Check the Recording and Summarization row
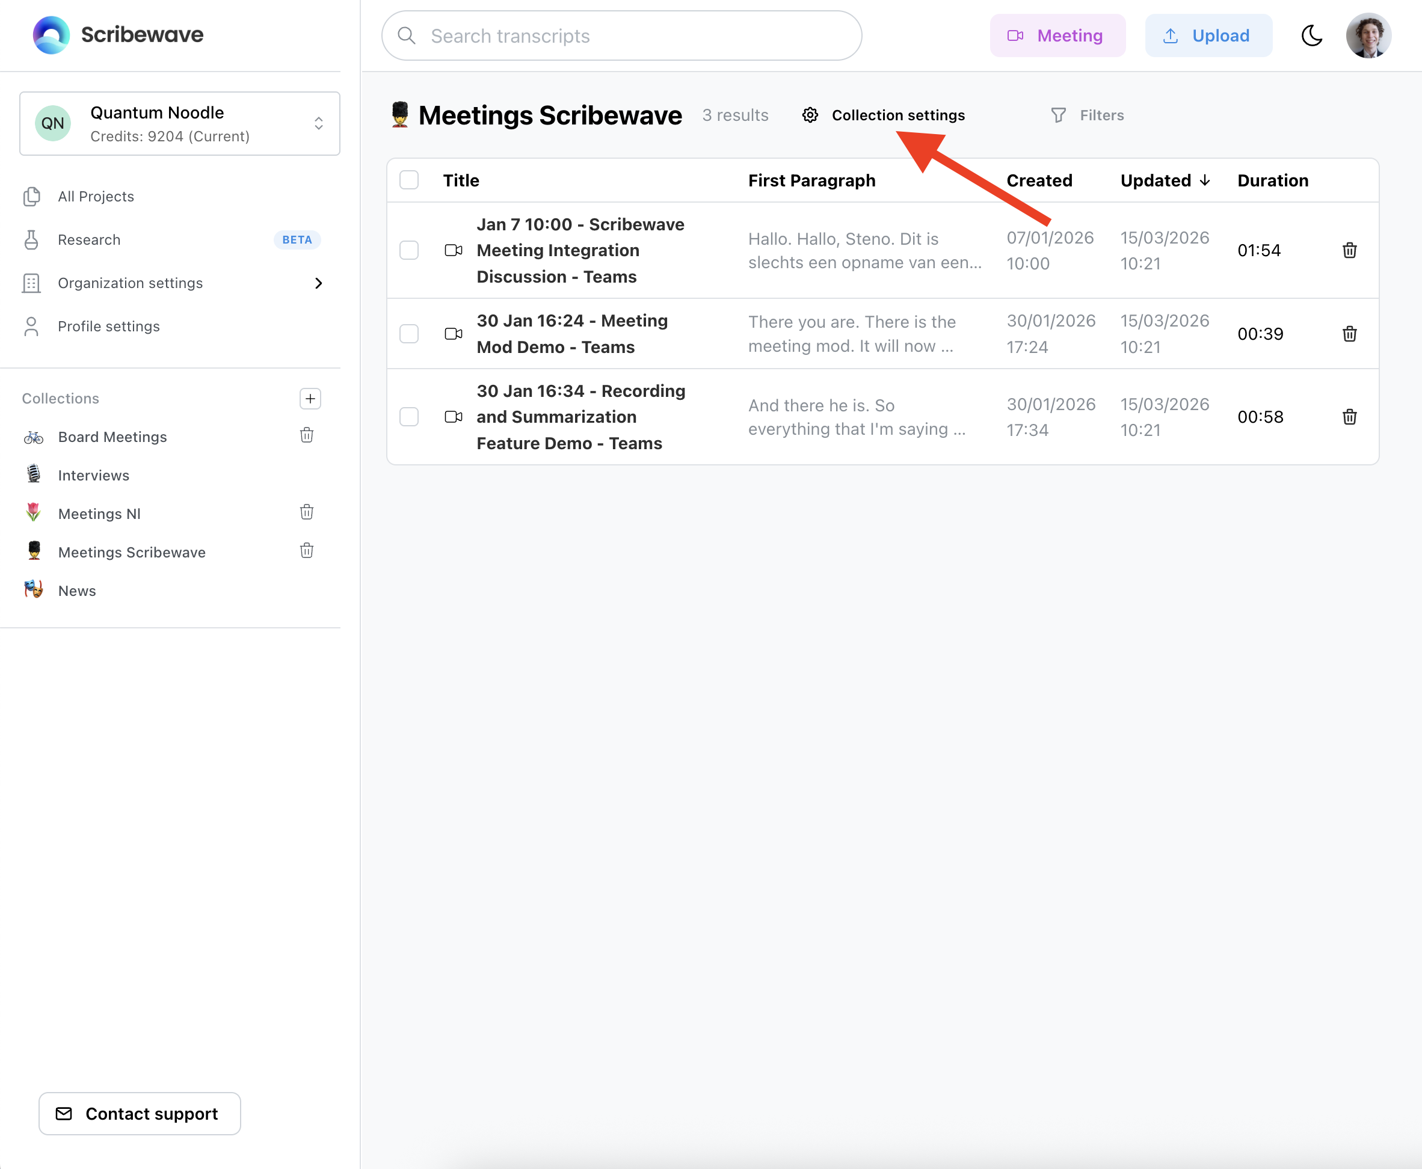 [x=409, y=417]
